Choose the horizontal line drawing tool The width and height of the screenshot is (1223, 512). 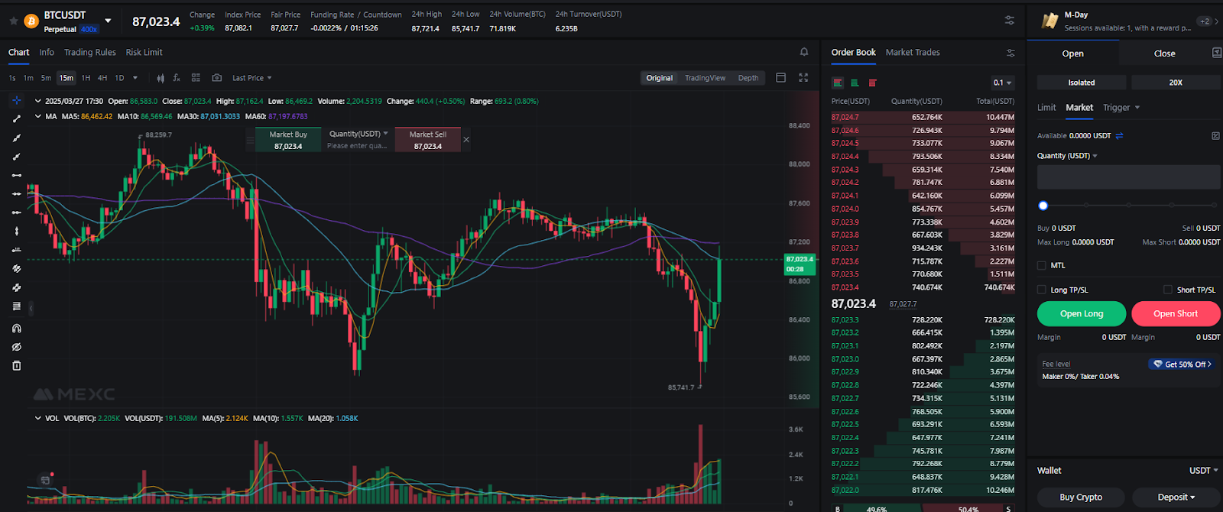[17, 175]
